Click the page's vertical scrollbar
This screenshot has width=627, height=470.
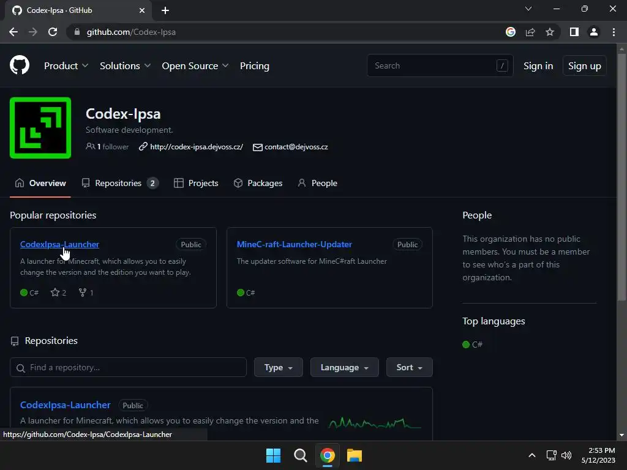click(x=621, y=176)
